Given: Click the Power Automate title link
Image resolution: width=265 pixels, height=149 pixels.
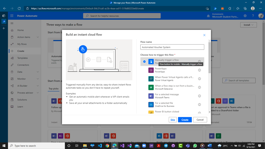Looking at the screenshot, I should [27, 16].
